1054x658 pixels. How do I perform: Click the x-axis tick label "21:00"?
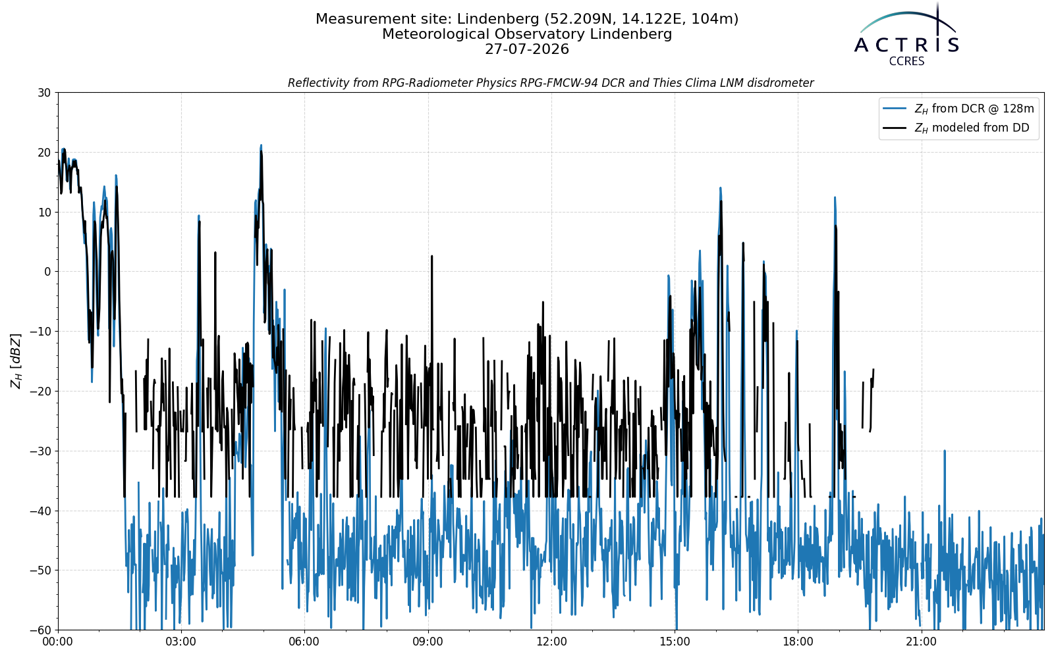point(921,642)
